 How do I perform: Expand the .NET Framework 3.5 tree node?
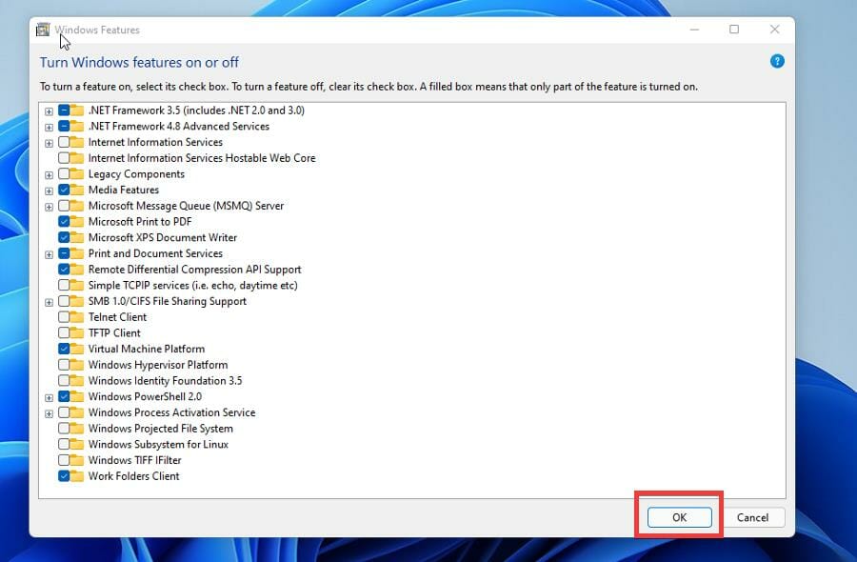pos(49,111)
